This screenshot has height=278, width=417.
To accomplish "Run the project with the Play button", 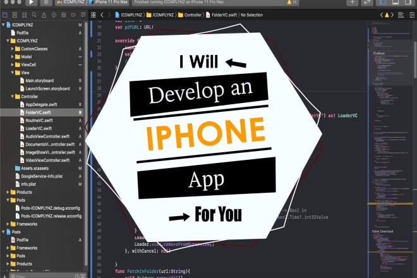I will point(31,3).
